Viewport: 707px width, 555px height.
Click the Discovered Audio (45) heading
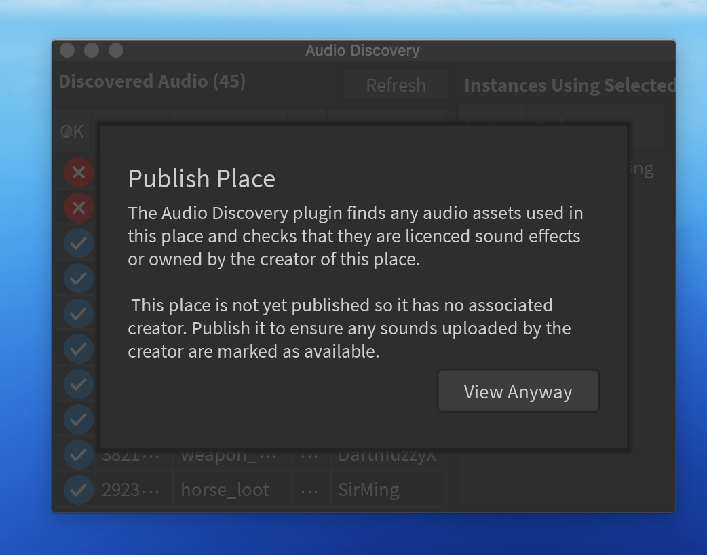point(153,81)
